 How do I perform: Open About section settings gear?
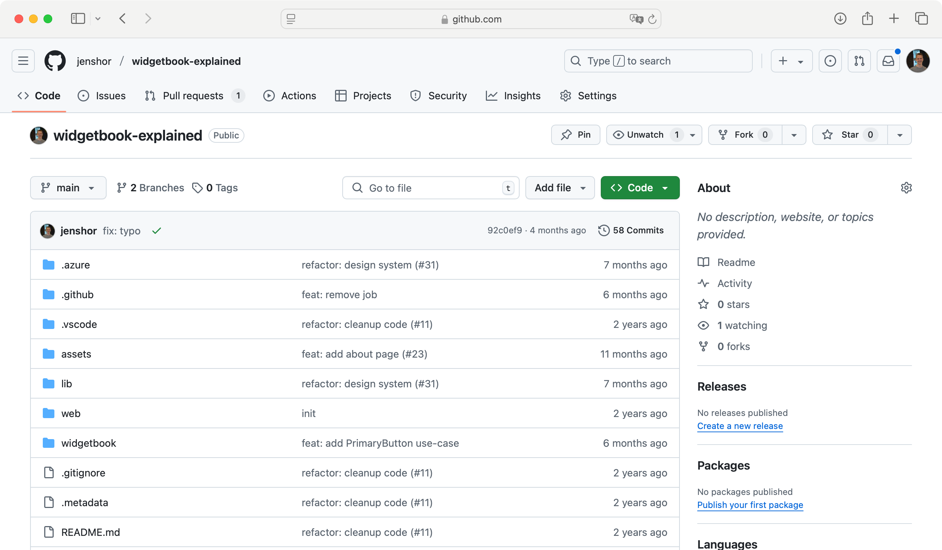906,188
